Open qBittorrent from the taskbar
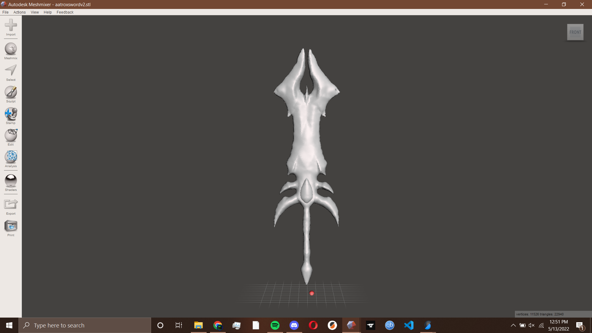592x333 pixels. pos(390,325)
